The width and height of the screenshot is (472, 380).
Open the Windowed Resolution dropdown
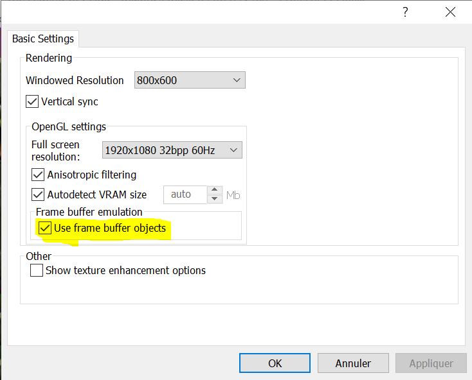coord(190,80)
